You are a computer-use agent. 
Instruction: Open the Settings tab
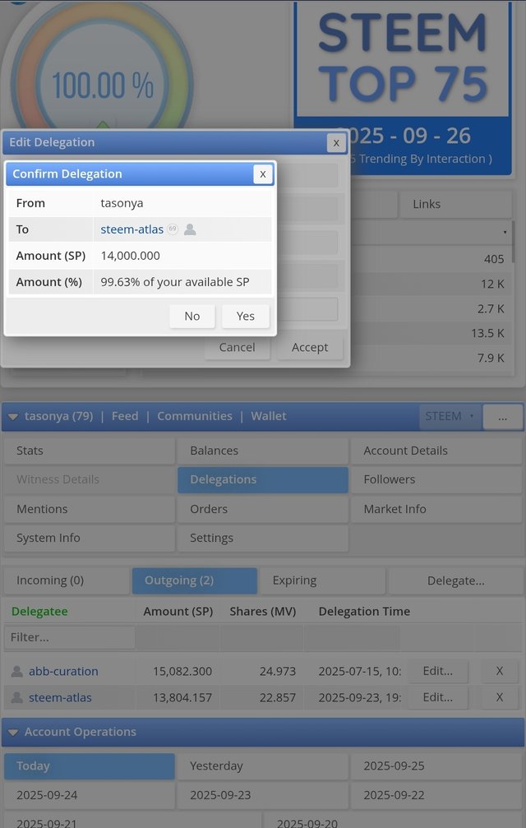[x=263, y=538]
